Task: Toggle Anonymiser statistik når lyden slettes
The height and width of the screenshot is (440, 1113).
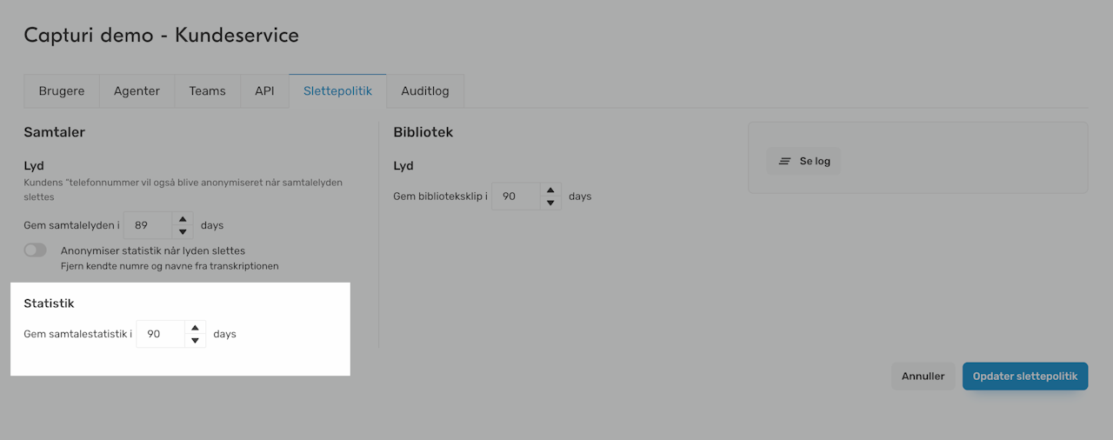Action: coord(36,250)
